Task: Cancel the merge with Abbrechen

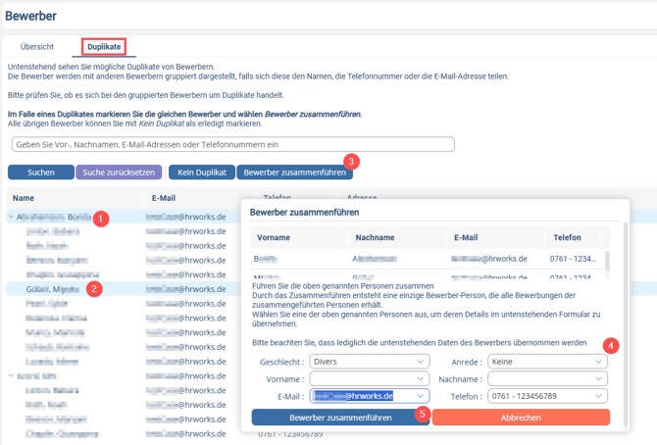Action: pos(521,418)
